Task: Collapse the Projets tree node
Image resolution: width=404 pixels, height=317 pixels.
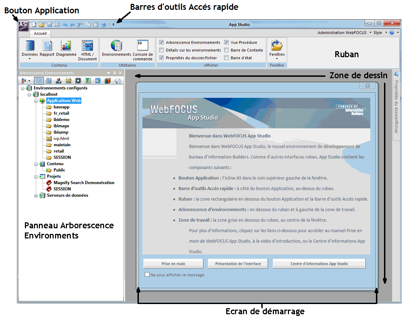Action: point(36,176)
